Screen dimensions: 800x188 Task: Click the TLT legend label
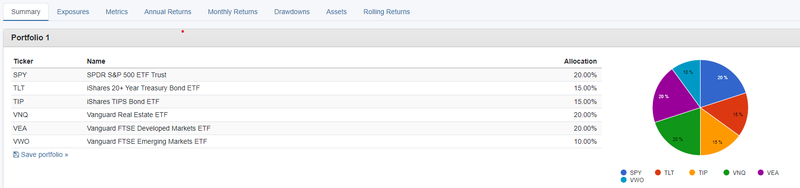pos(669,172)
